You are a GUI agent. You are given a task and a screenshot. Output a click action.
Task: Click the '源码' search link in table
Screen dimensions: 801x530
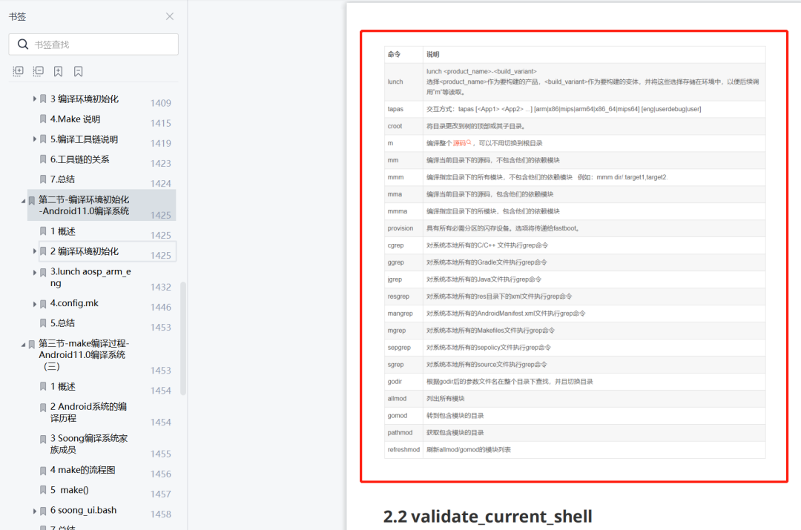[x=462, y=143]
